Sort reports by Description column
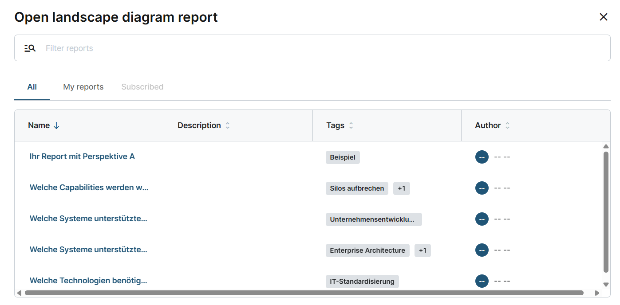The height and width of the screenshot is (305, 620). coord(227,125)
